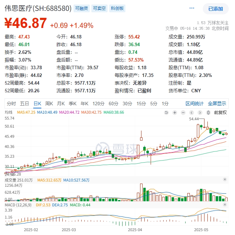Toggle the candlestick style icon
This screenshot has height=235, width=235.
tap(208, 112)
